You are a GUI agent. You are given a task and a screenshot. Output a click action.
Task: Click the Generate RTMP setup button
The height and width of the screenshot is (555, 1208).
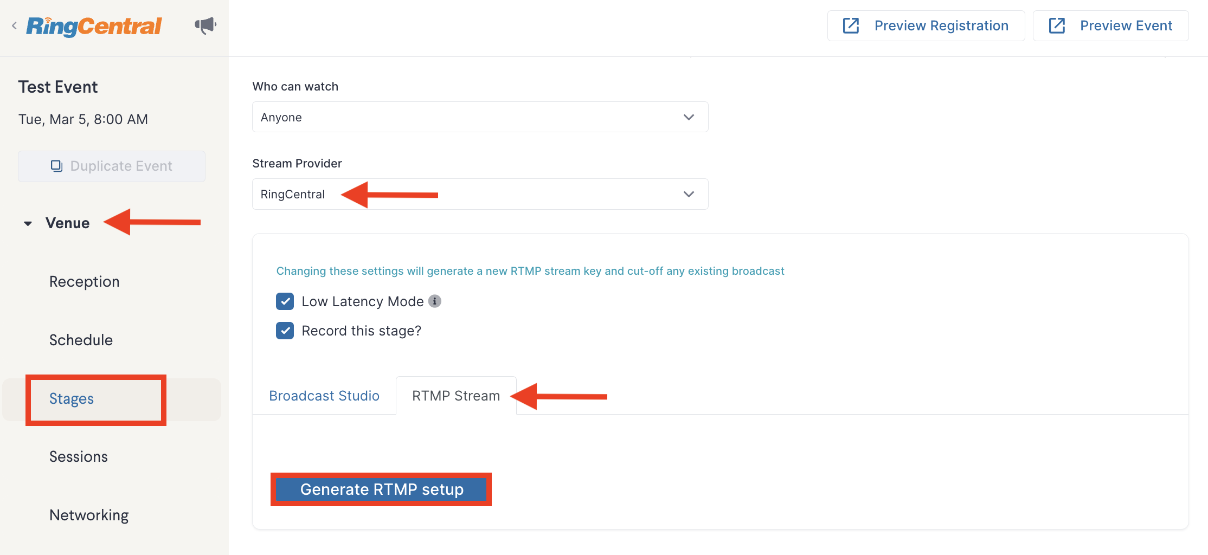point(381,489)
